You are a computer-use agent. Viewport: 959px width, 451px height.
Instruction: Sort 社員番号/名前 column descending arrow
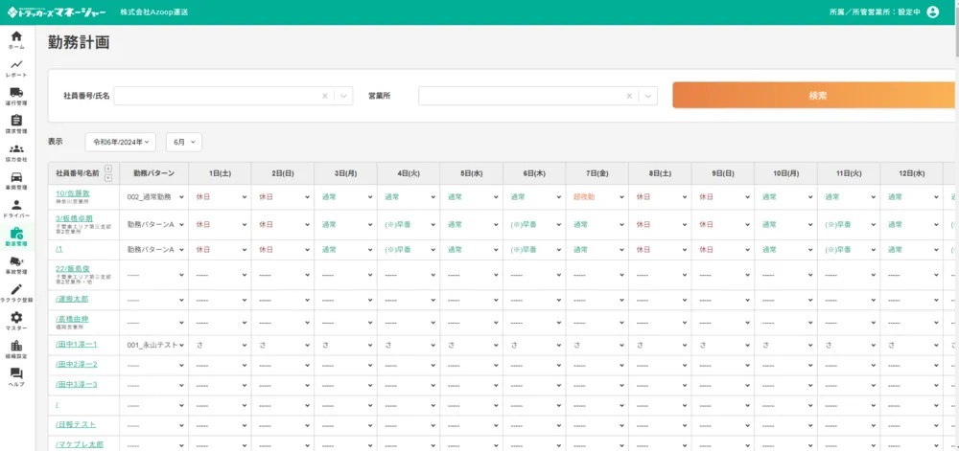coord(108,177)
